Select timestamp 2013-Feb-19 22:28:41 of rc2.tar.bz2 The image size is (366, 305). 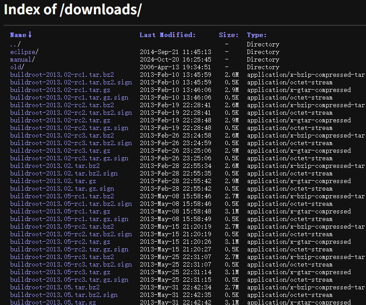coord(176,105)
